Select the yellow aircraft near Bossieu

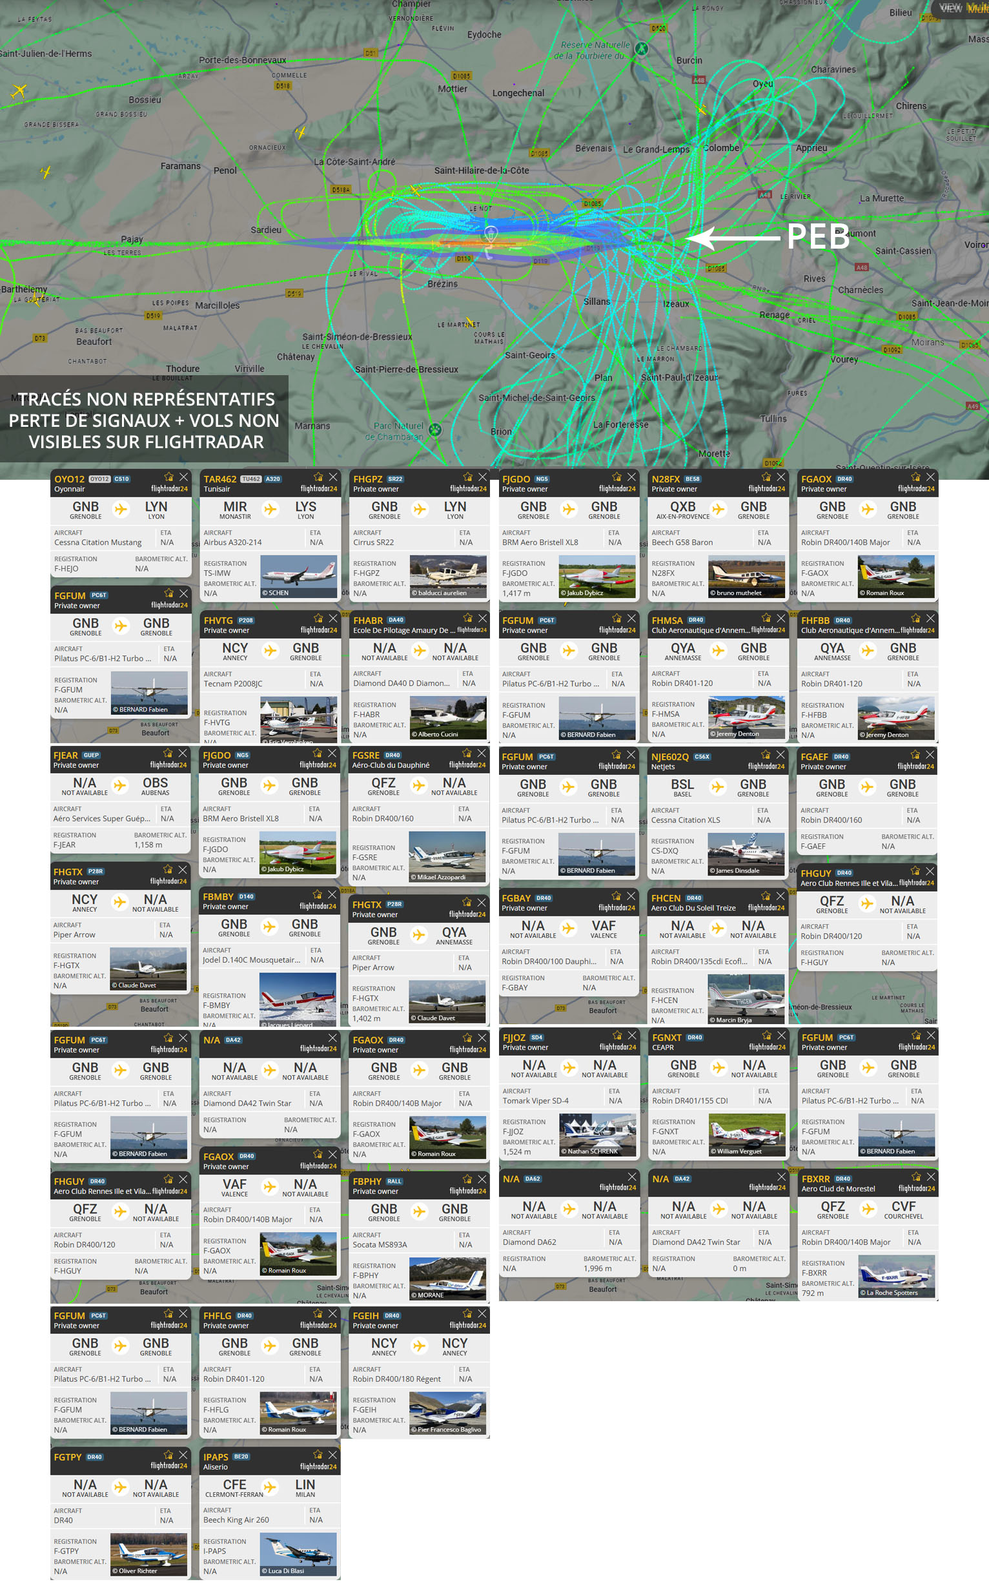pyautogui.click(x=19, y=90)
